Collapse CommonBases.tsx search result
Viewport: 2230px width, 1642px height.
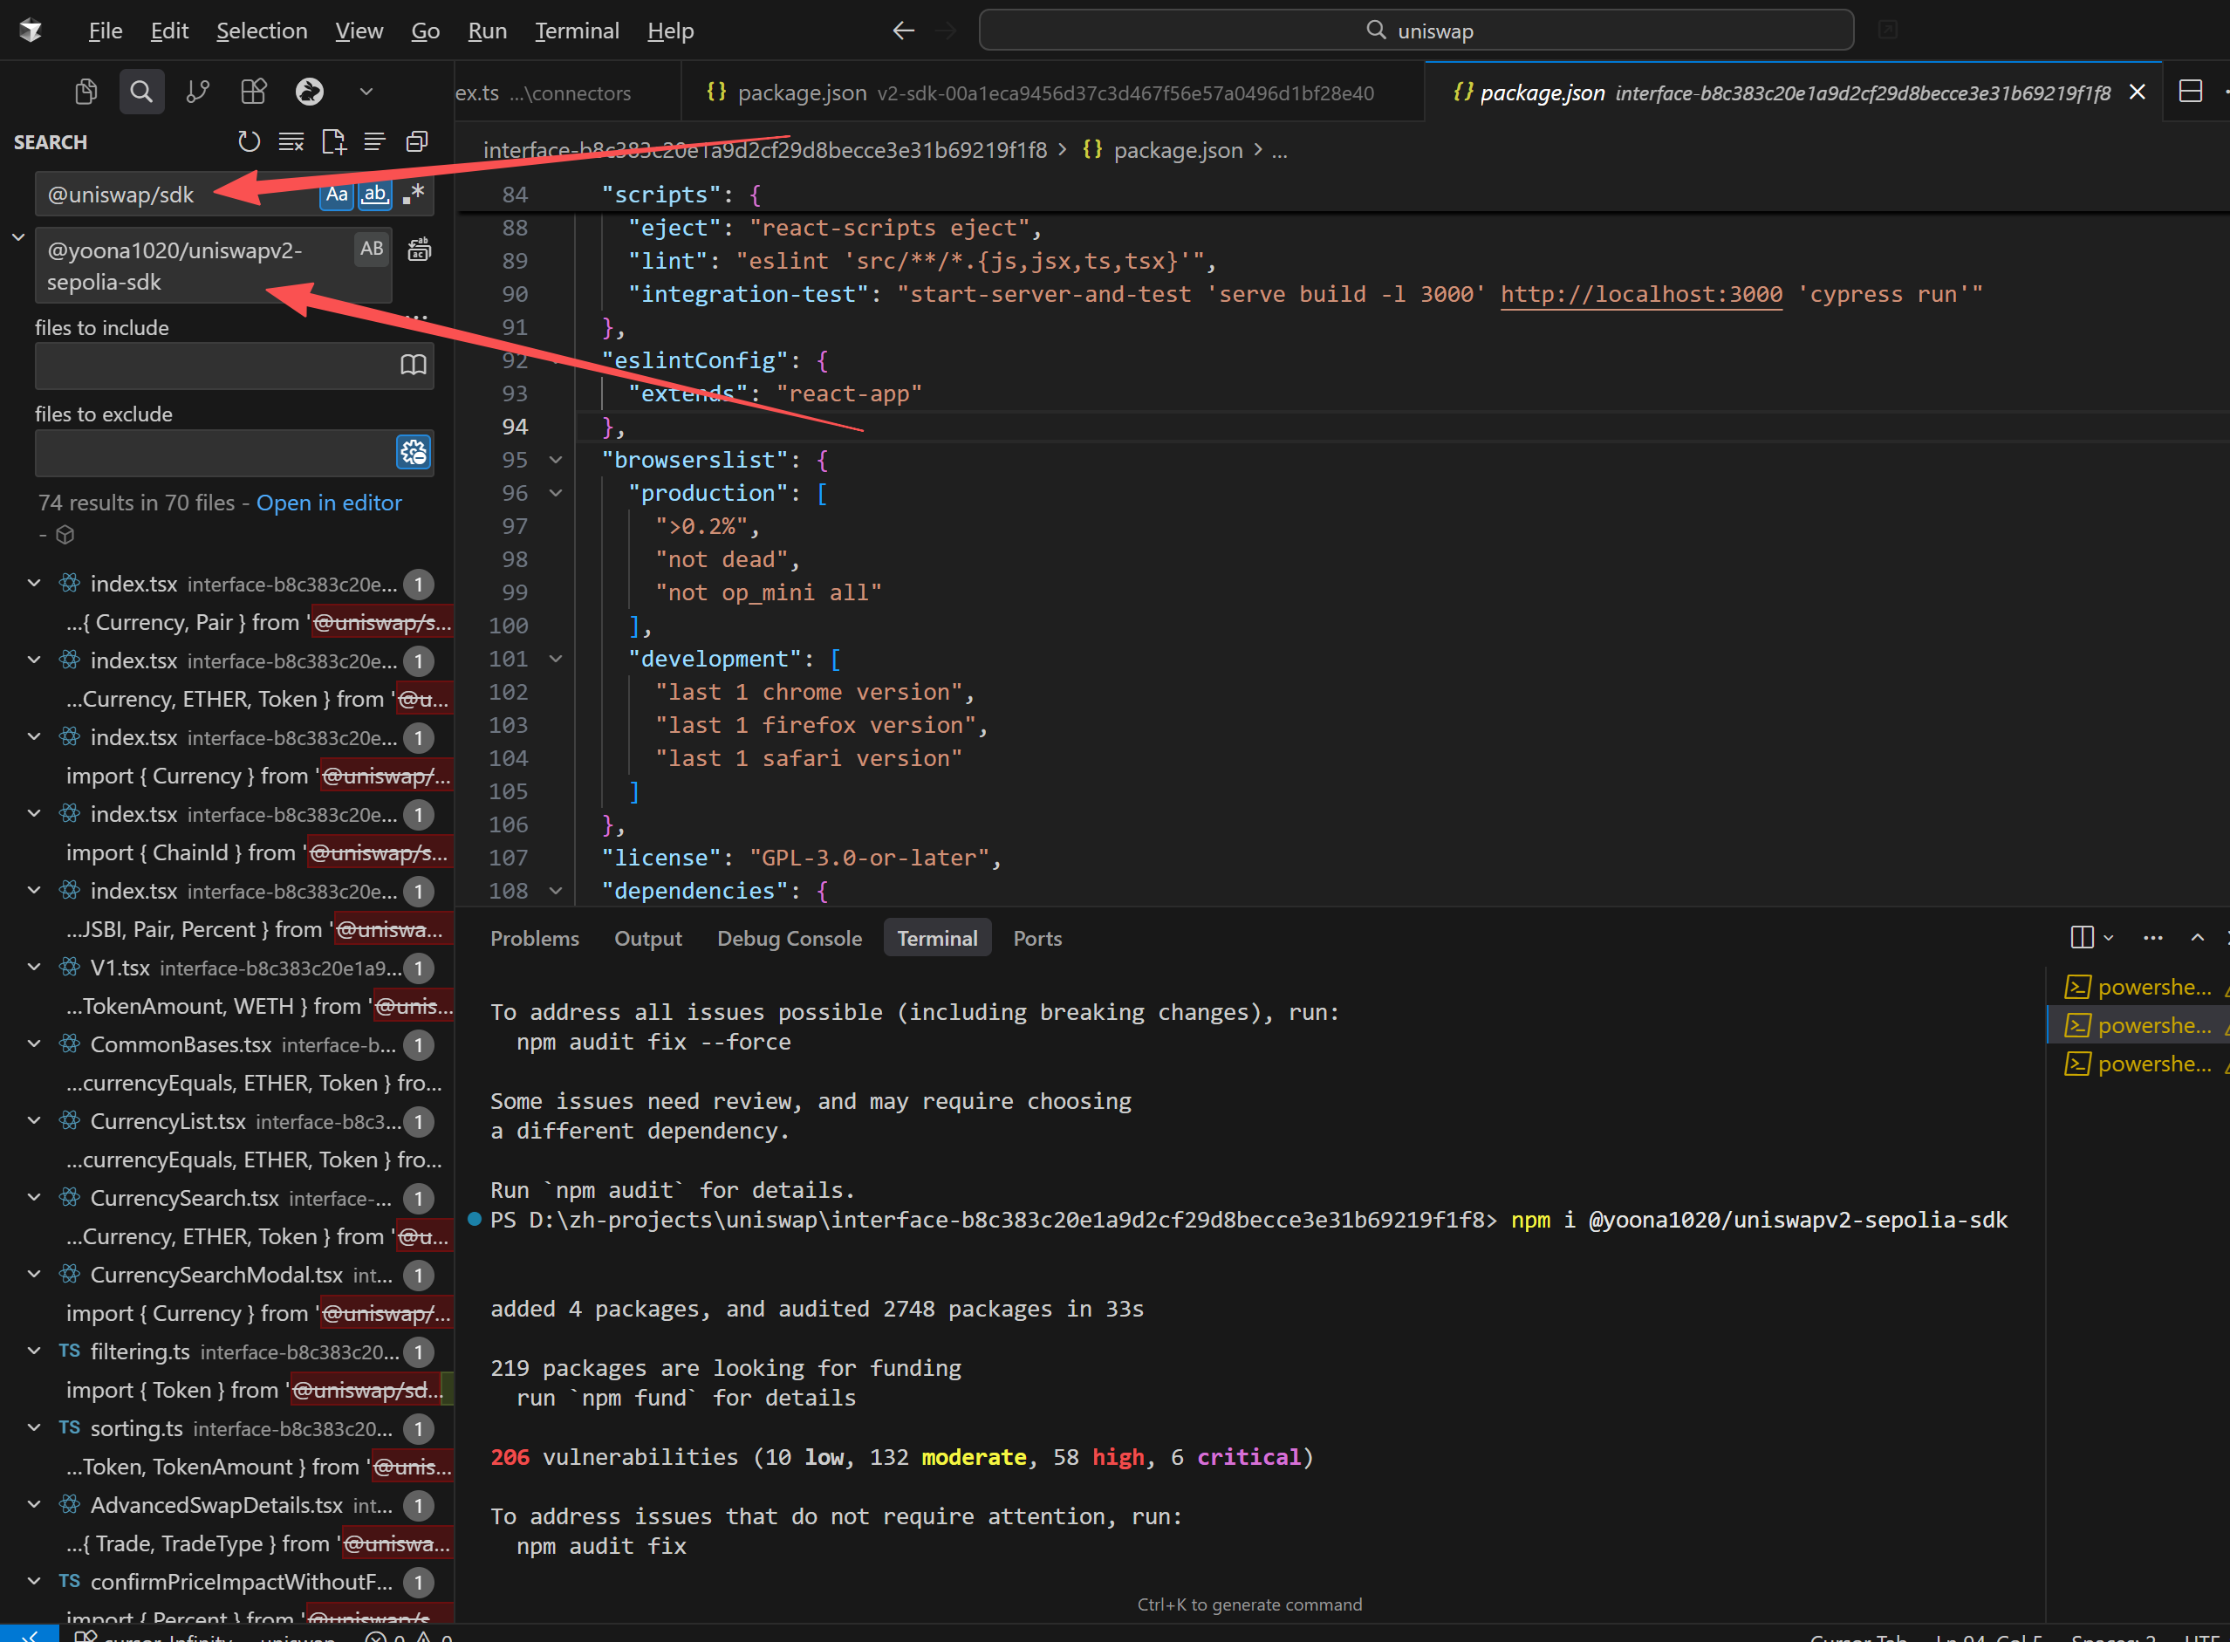pos(34,1043)
